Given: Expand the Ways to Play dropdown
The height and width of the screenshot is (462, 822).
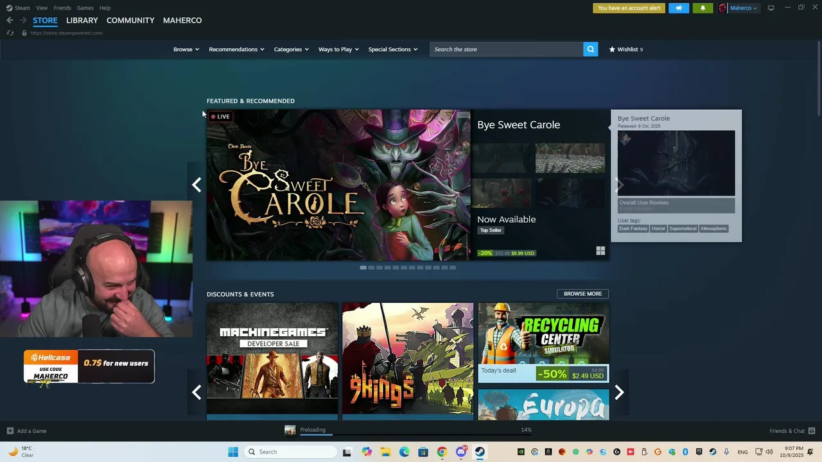Looking at the screenshot, I should click(x=338, y=49).
